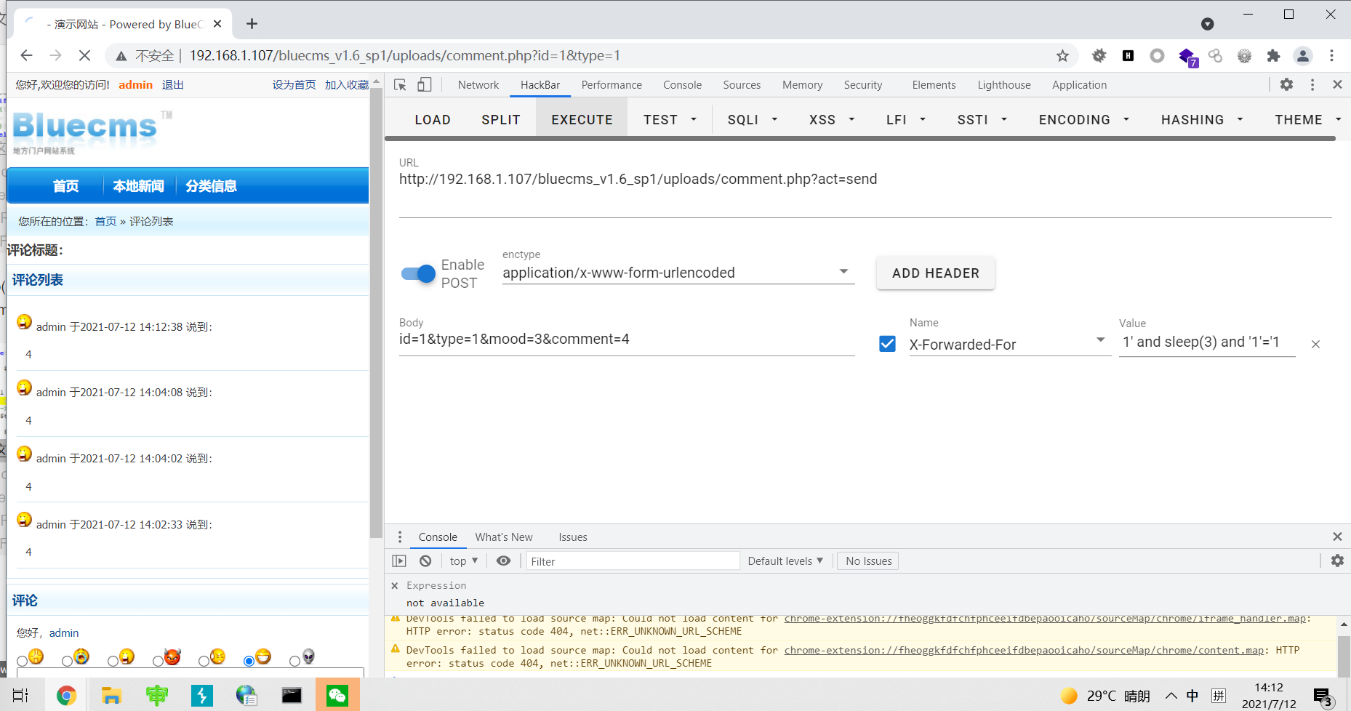Expand the TEST dropdown menu

coord(670,120)
